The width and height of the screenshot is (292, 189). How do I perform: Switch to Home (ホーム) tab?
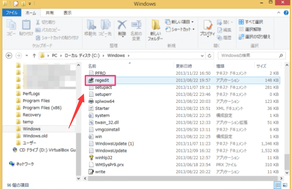31,13
